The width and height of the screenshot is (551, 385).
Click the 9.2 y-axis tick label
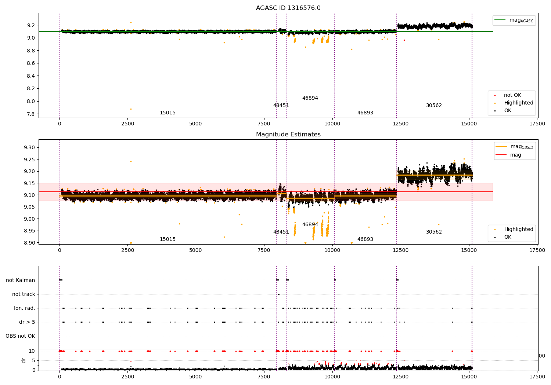[x=31, y=25]
